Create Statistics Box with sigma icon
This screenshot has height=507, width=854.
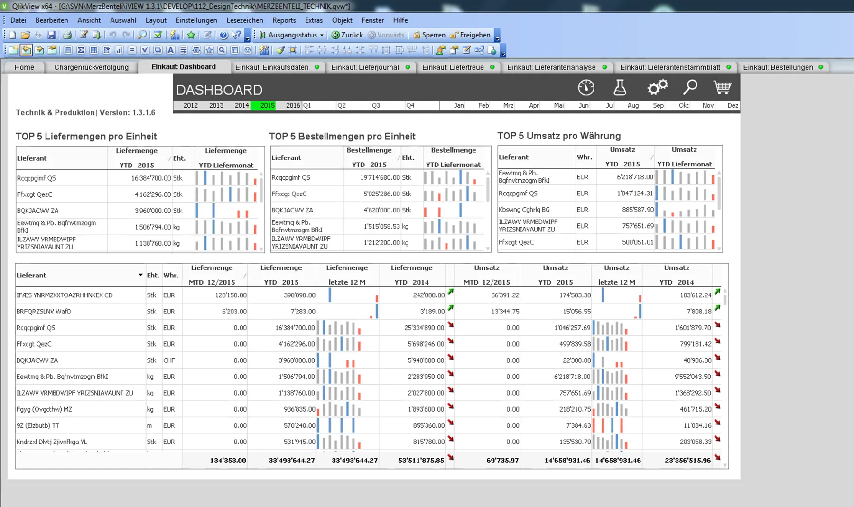(x=81, y=50)
